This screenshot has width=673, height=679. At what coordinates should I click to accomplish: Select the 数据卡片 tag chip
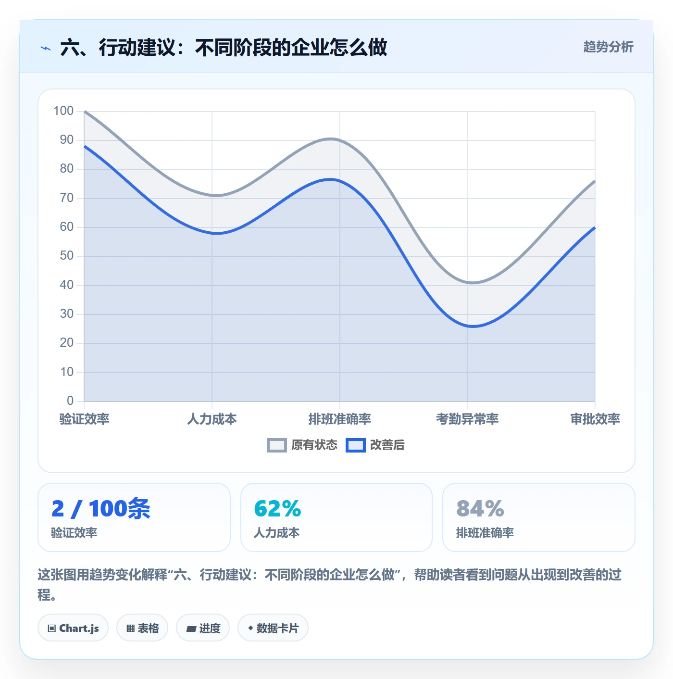[273, 628]
